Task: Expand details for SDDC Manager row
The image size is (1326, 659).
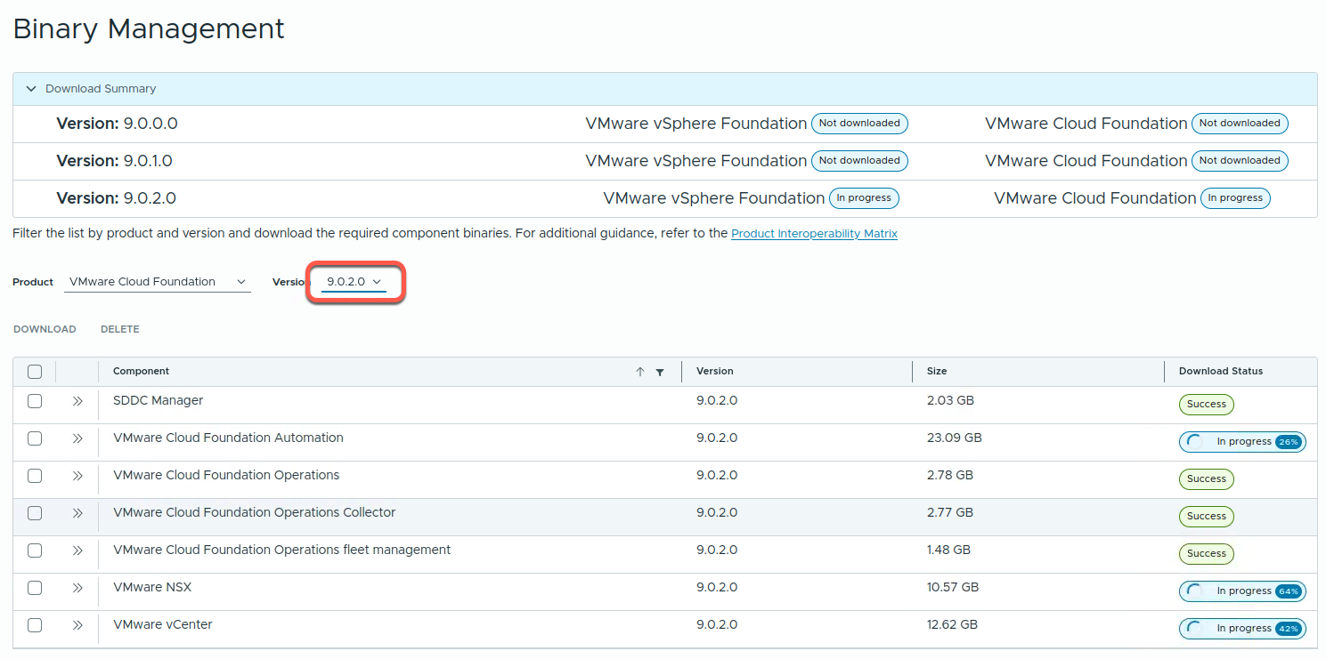Action: click(x=77, y=401)
